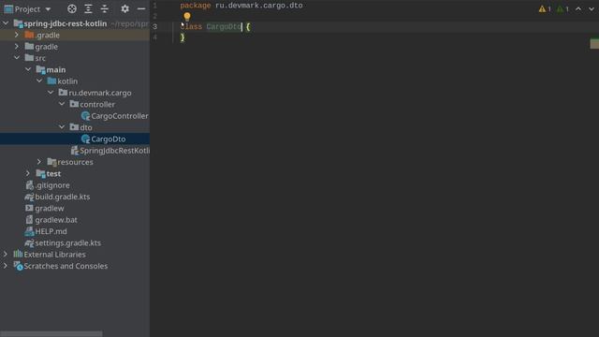
Task: Click the test folder icon
Action: point(40,173)
